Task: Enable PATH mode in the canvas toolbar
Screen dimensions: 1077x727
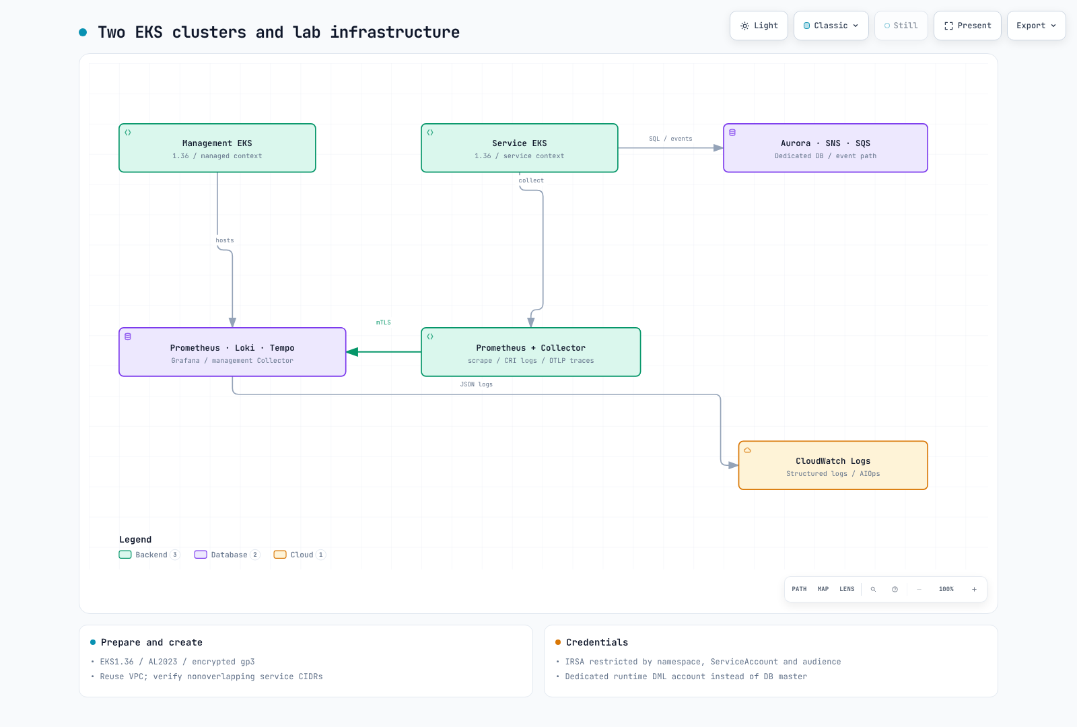Action: [x=799, y=589]
